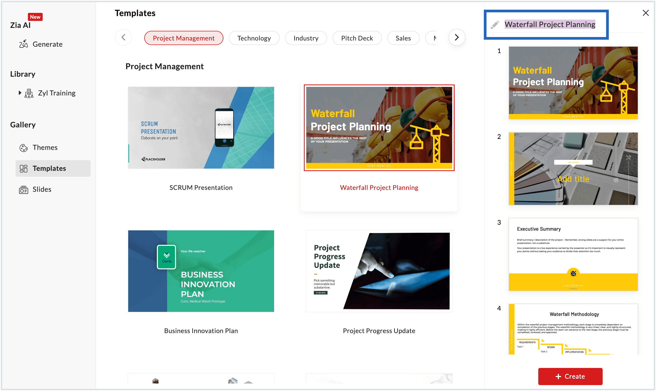The height and width of the screenshot is (391, 656).
Task: Expand the Zyl Training library tree
Action: point(20,93)
